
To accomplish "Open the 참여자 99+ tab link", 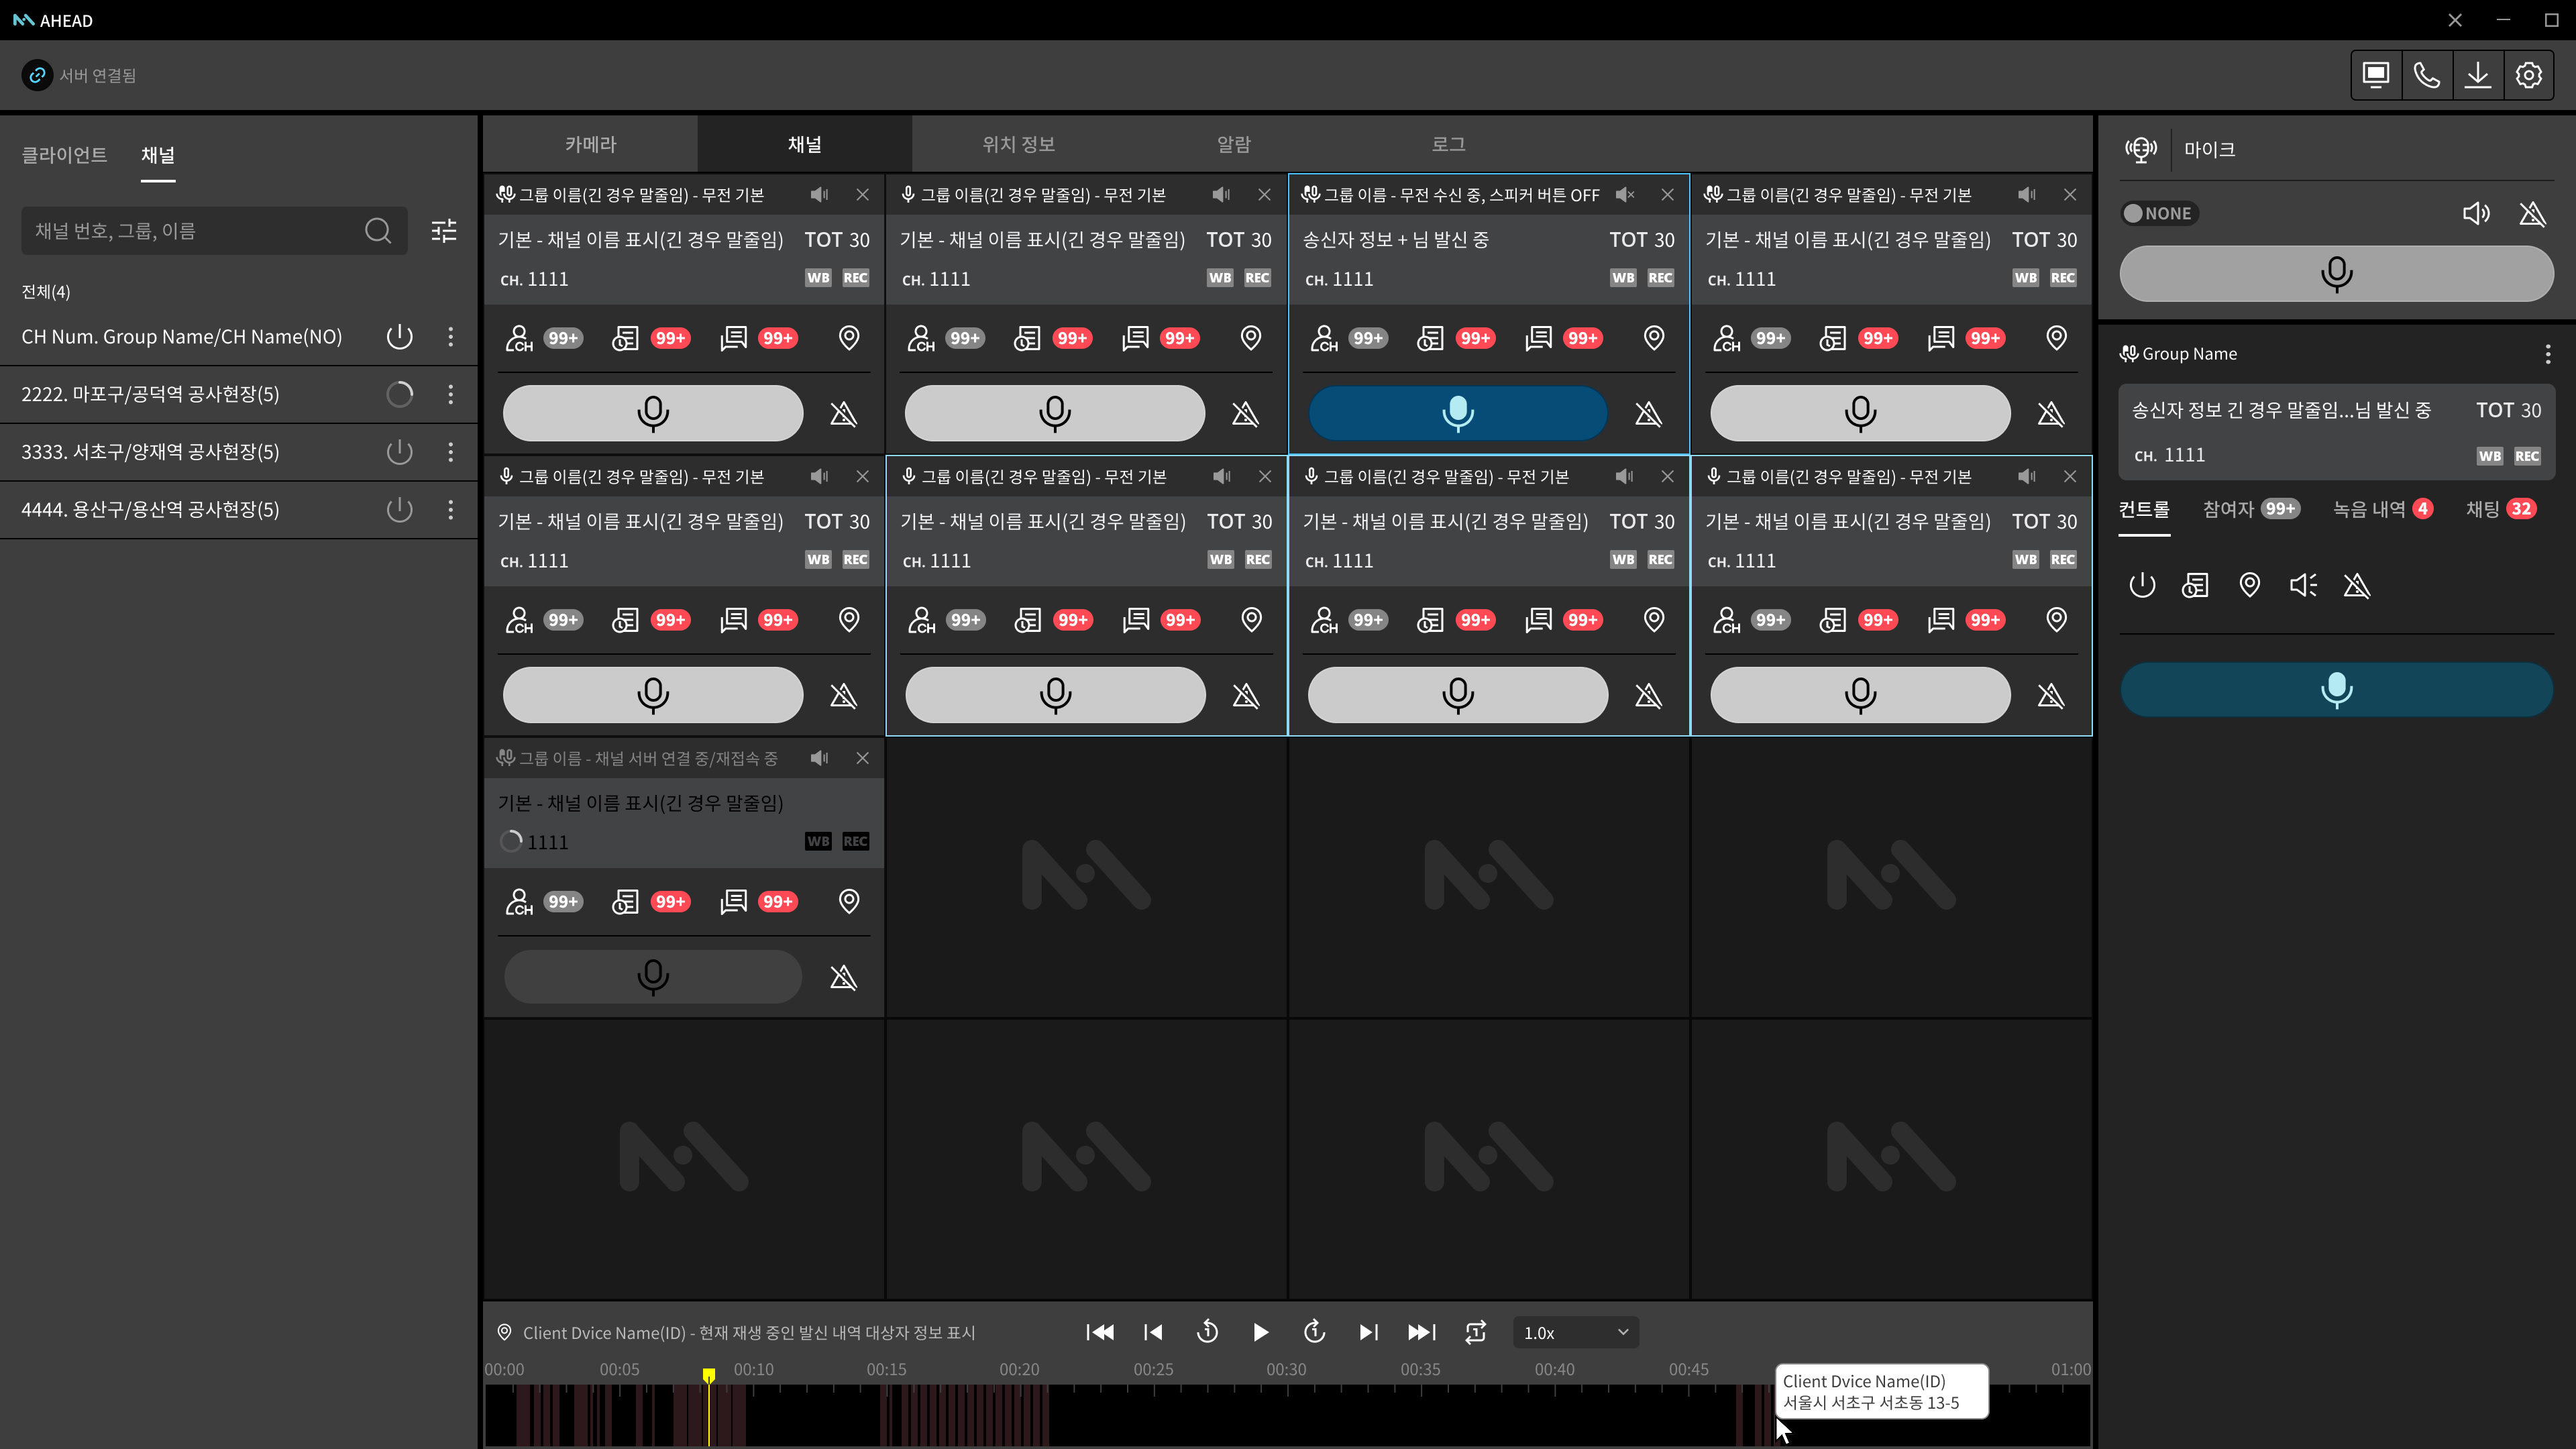I will coord(2250,509).
